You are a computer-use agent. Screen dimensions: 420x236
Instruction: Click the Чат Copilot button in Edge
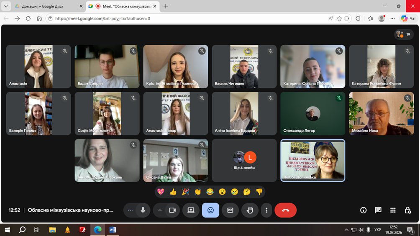(x=408, y=18)
